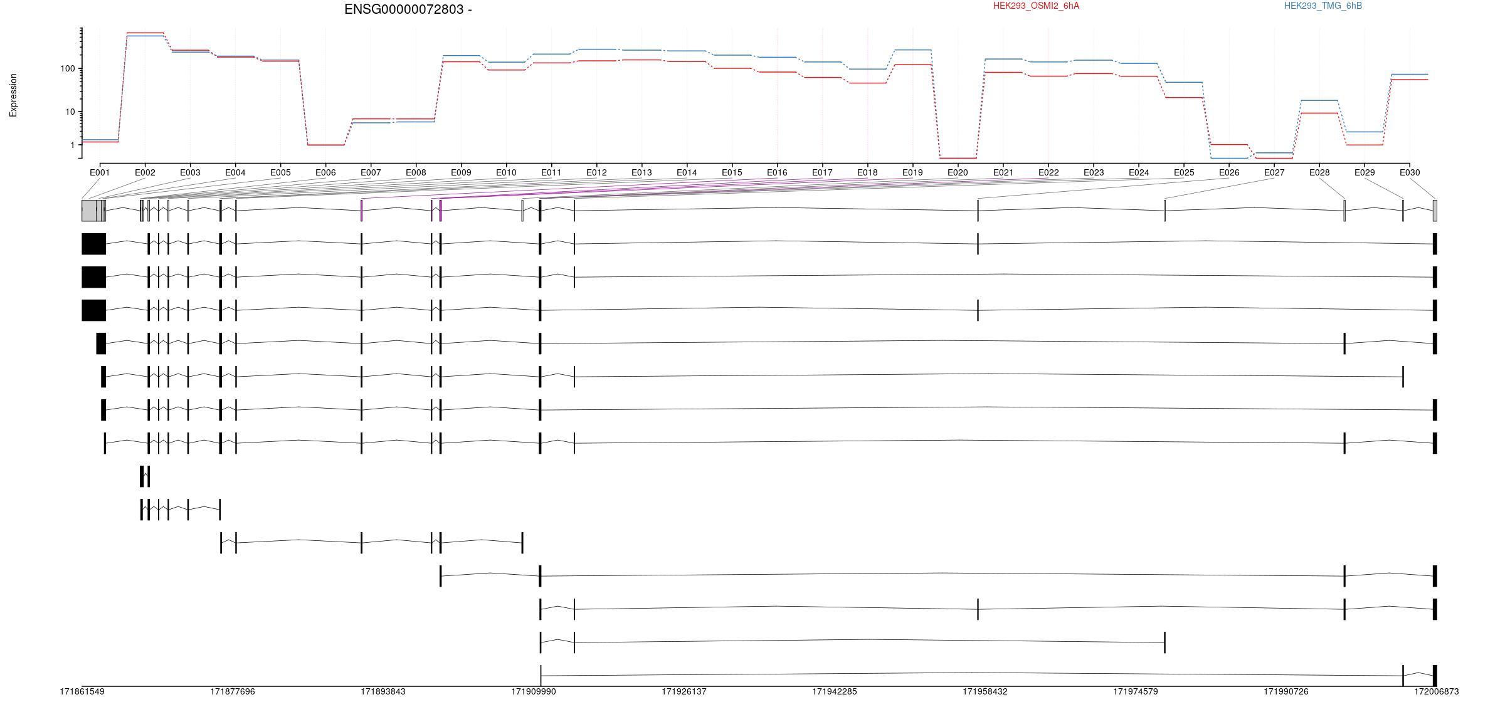
Task: Click exon label E018
Action: click(867, 172)
